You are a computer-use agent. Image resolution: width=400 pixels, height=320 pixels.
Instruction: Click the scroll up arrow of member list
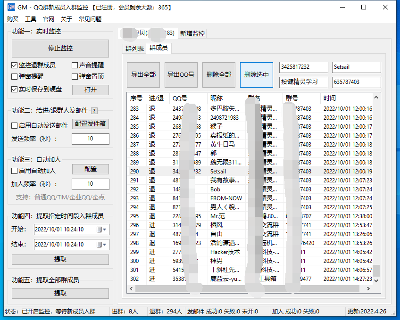pos(376,98)
